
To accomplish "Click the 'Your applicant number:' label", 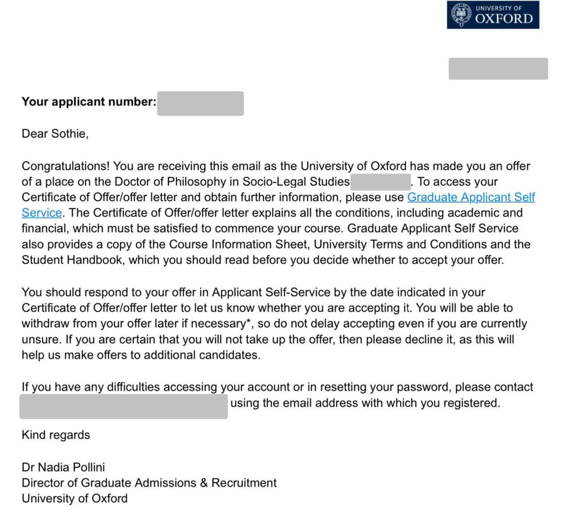I will click(89, 102).
